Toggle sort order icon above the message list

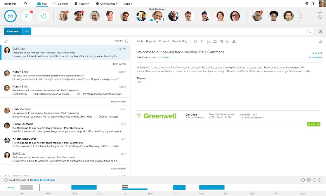point(6,41)
